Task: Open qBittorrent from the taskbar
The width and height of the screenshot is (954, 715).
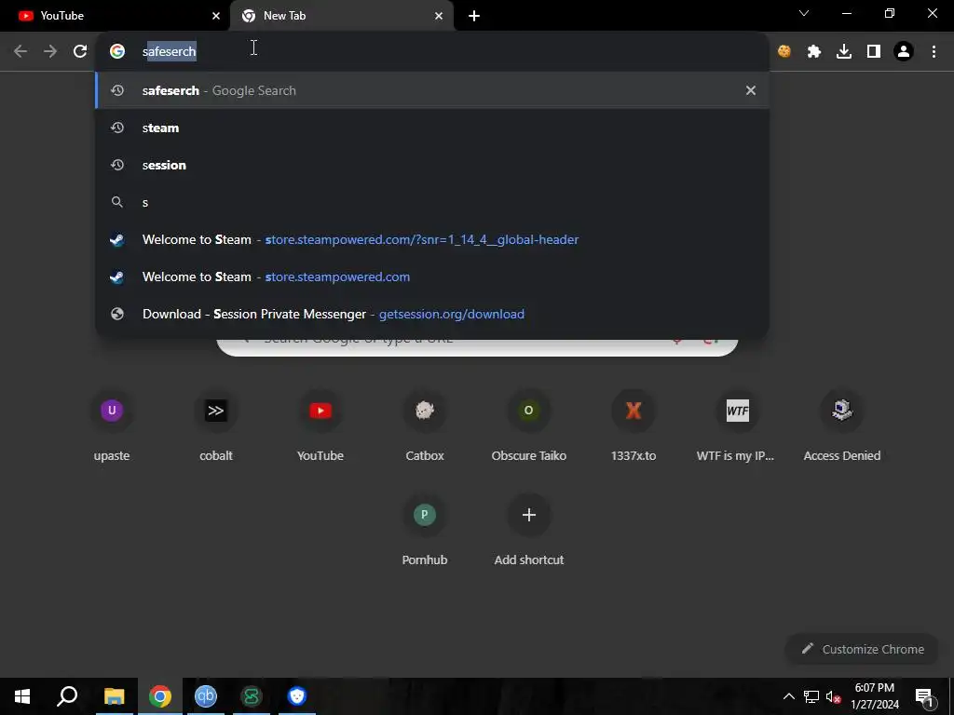Action: pyautogui.click(x=206, y=696)
